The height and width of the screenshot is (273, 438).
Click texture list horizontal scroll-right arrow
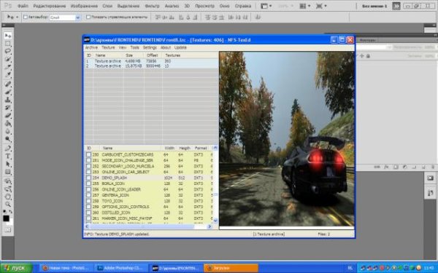(x=210, y=226)
